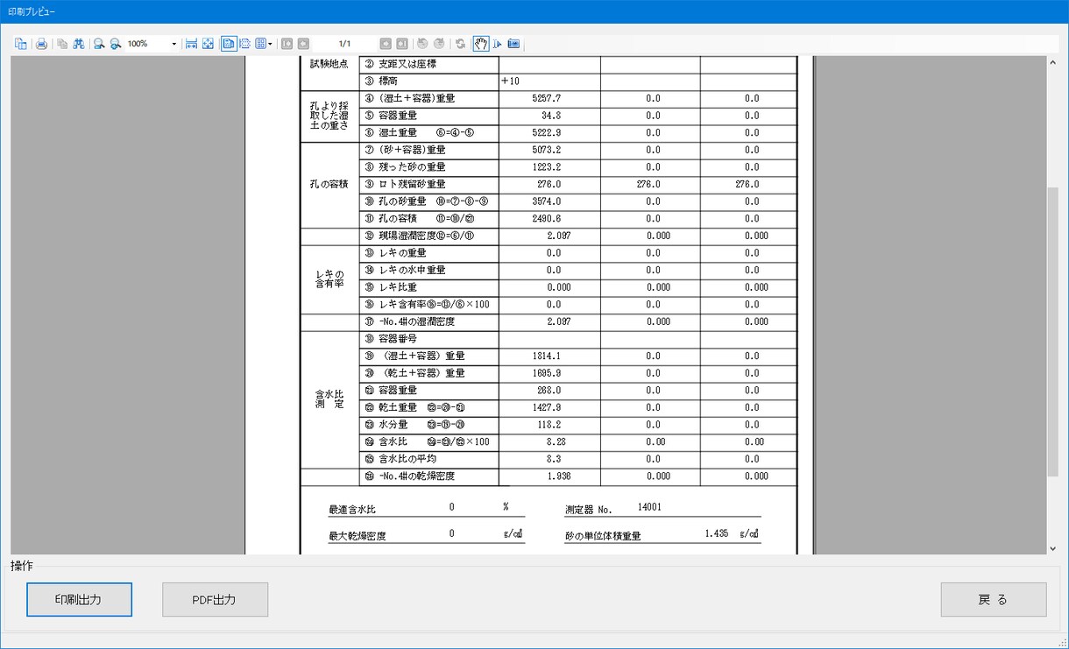Click the multiple pages view icon

click(261, 44)
